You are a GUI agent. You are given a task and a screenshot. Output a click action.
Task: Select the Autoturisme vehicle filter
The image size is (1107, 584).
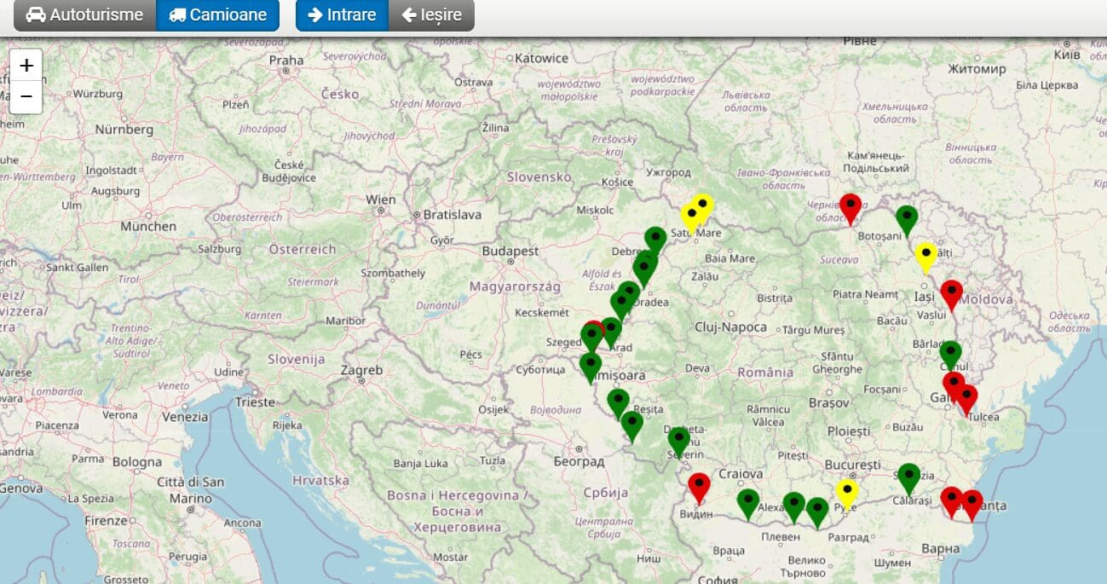84,15
